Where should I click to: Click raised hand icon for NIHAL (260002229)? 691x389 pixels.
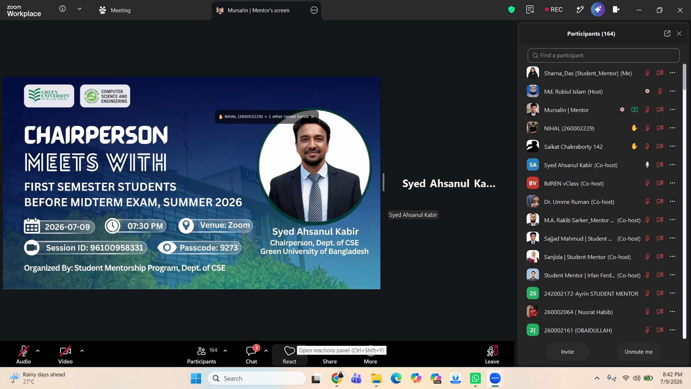tap(634, 128)
